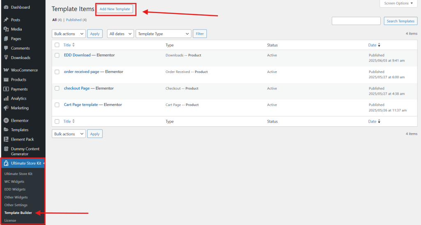The height and width of the screenshot is (225, 421).
Task: Click '2025/06/03 at 9:41 am' date text
Action: click(386, 61)
